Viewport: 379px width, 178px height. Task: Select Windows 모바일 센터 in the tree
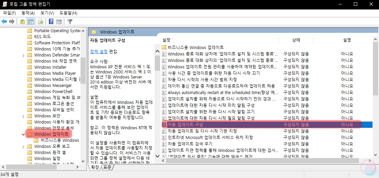pos(54,110)
